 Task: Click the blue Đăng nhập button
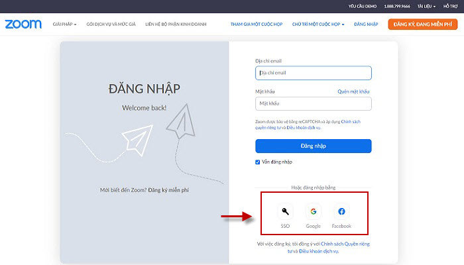coord(314,146)
